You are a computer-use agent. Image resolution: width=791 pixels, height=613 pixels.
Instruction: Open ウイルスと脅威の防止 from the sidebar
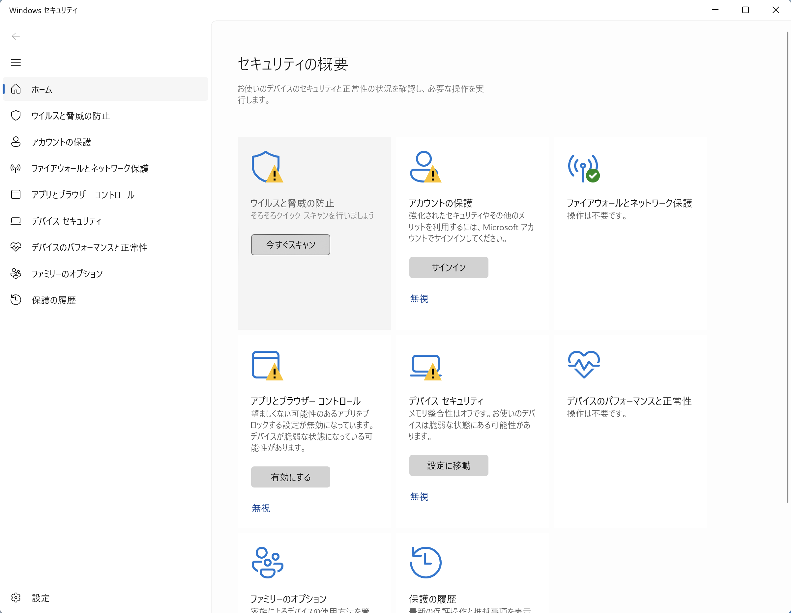[71, 115]
